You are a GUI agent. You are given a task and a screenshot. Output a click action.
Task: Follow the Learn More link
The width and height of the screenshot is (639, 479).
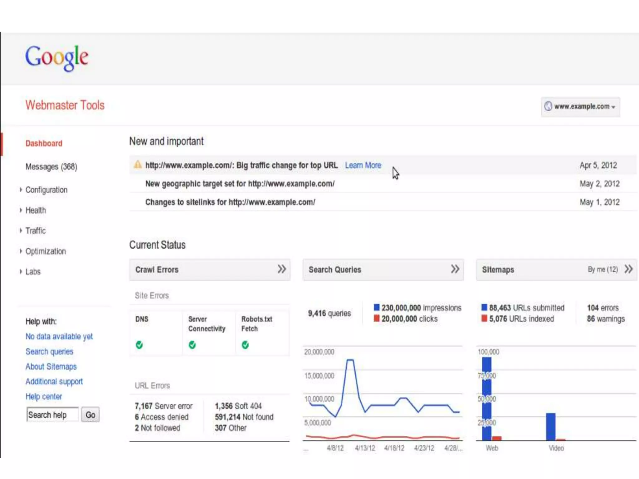pos(363,165)
